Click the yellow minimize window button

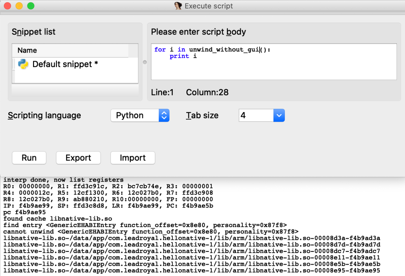click(x=19, y=6)
